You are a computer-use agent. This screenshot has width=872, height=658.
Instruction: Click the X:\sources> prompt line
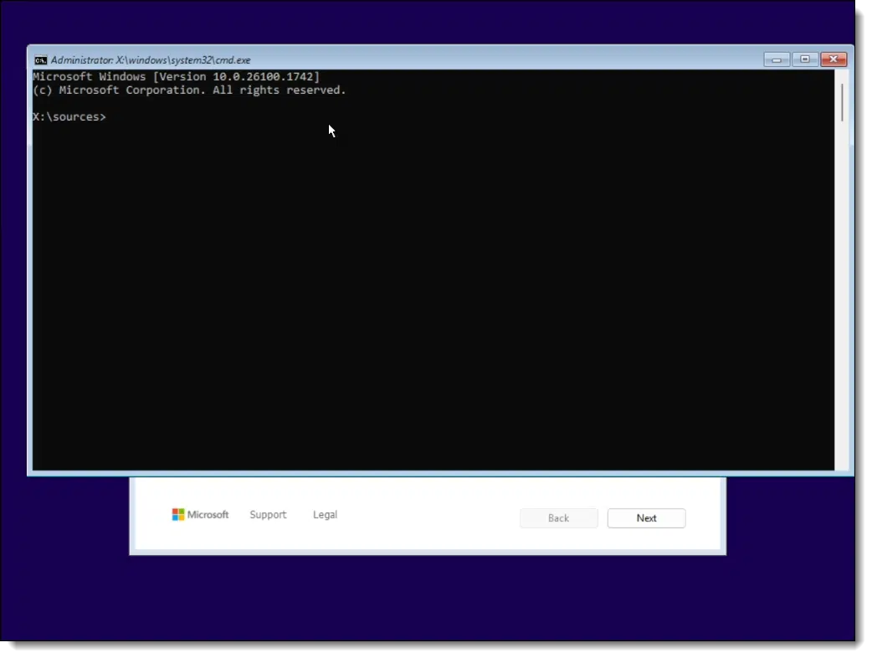tap(69, 117)
